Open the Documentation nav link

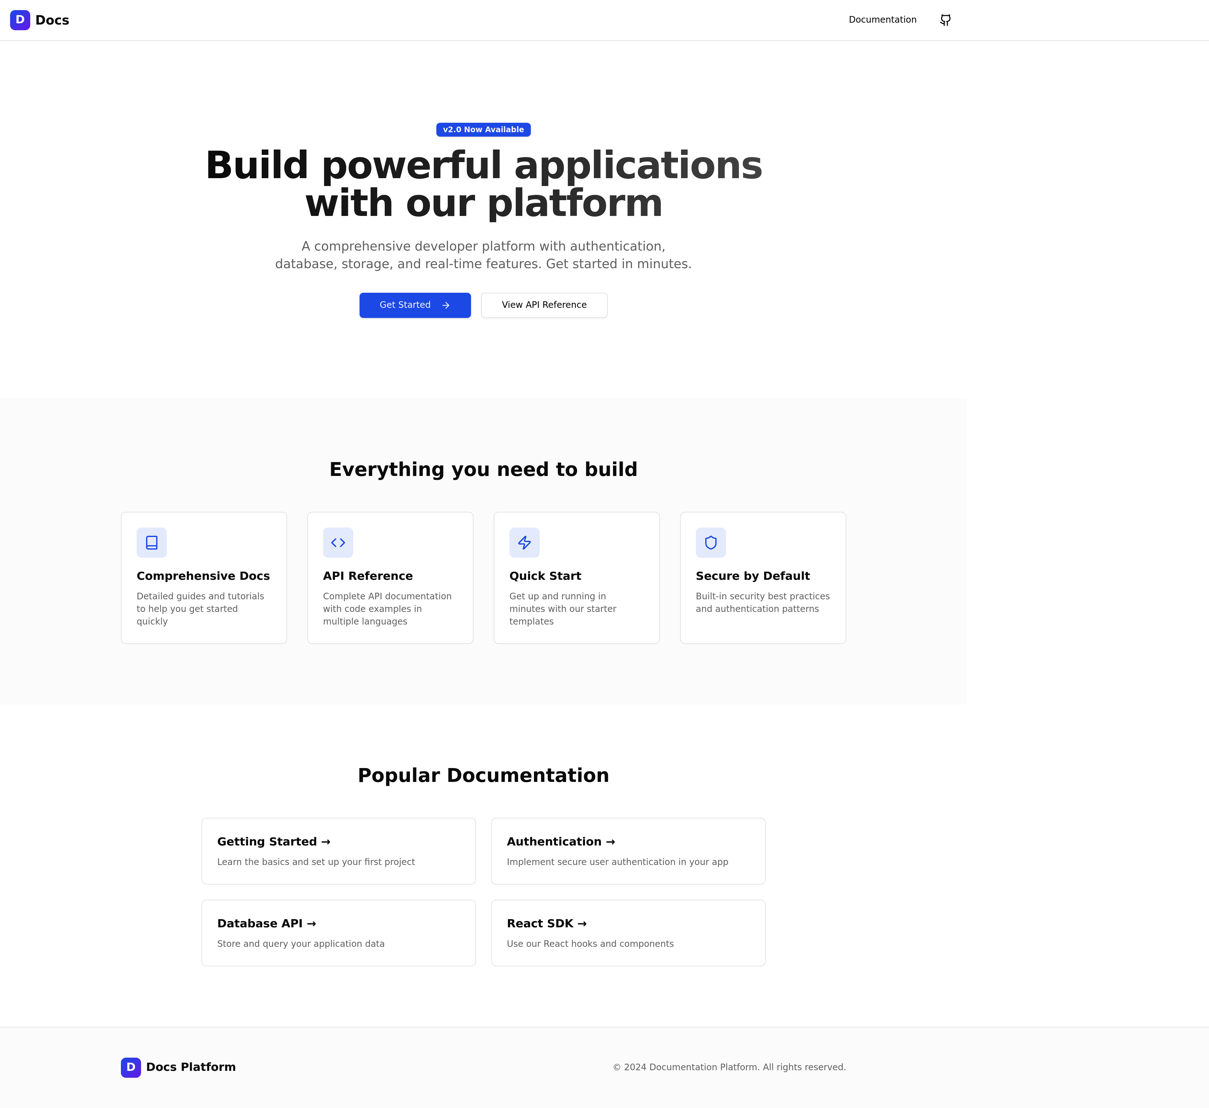[882, 20]
